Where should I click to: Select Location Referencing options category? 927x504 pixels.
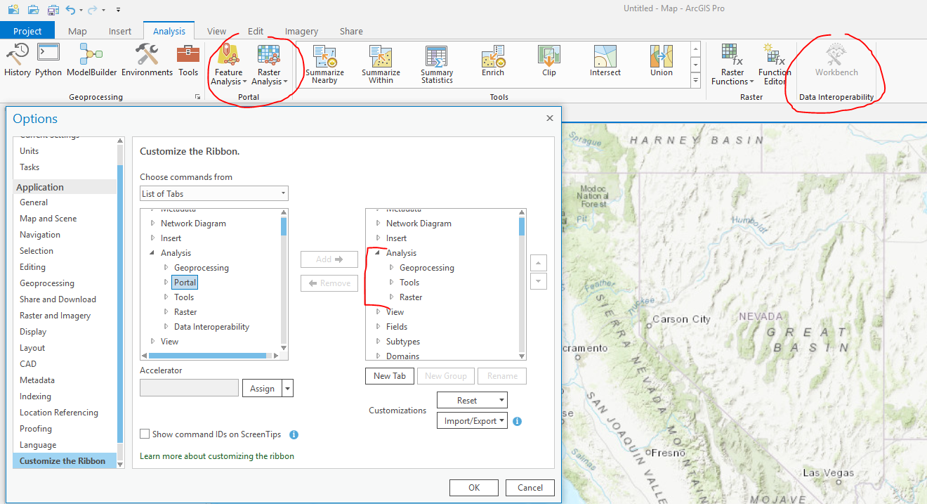pos(59,413)
